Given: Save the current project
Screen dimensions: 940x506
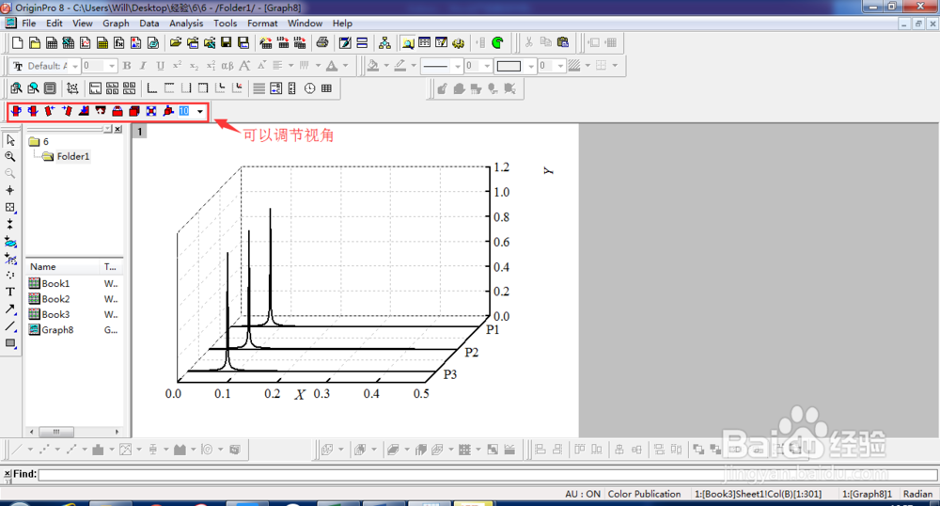Looking at the screenshot, I should [226, 42].
